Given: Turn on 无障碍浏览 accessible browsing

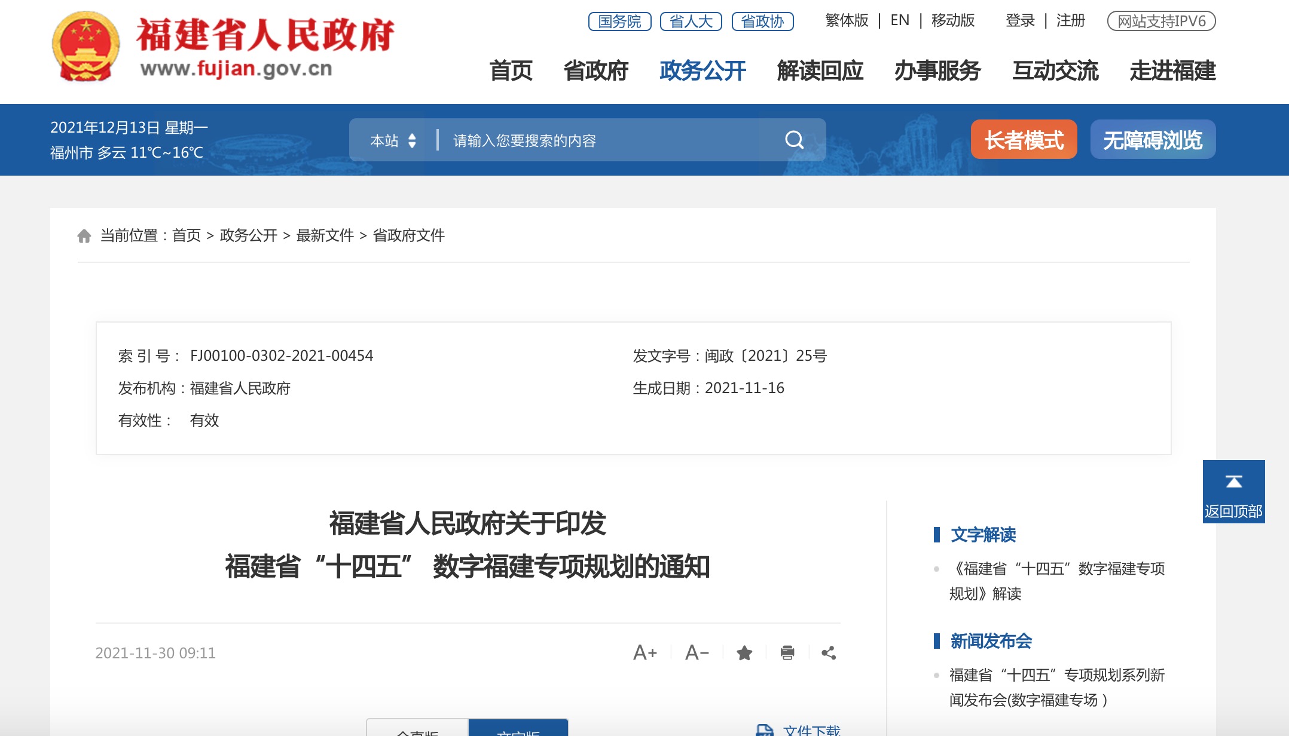Looking at the screenshot, I should point(1152,140).
